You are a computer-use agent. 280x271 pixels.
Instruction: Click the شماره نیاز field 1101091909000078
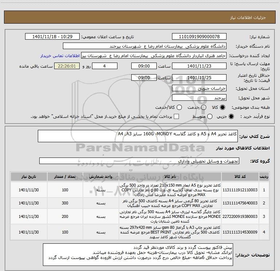click(199, 37)
